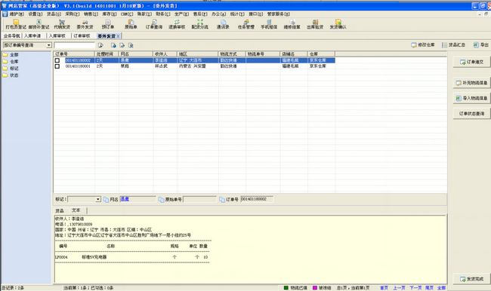Viewport: 491px width, 291px height.
Task: Click the 补充物流信息 button
Action: point(471,83)
